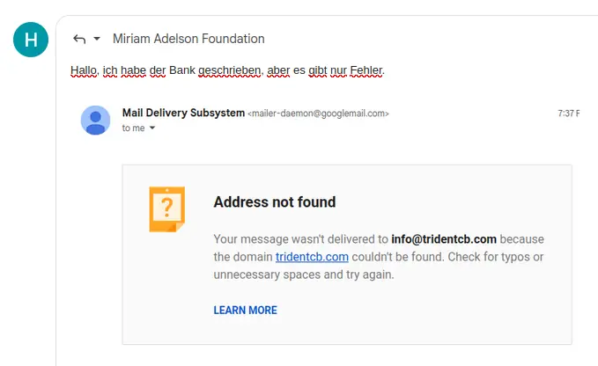This screenshot has width=598, height=366.
Task: Click the mailer-daemon@googlemail.com address
Action: pos(318,113)
